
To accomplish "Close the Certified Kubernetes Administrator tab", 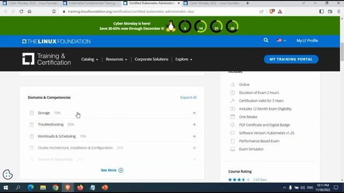I will tap(179, 3).
